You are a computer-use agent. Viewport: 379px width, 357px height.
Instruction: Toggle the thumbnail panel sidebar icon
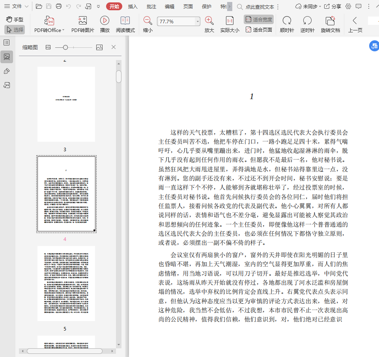7,57
